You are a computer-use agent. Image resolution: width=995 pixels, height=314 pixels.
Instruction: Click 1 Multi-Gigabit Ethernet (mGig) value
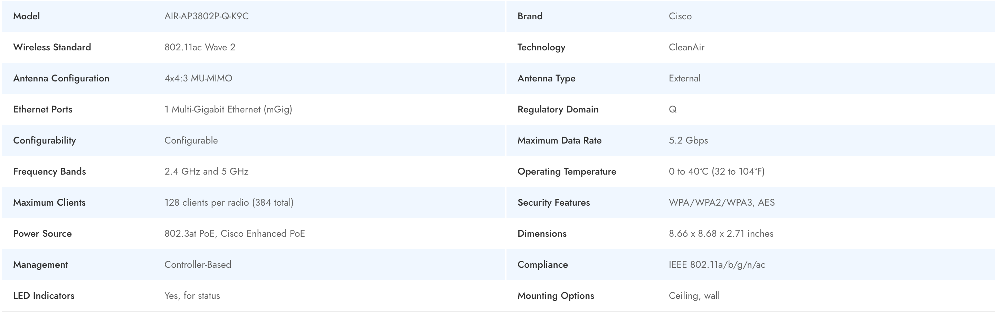pyautogui.click(x=228, y=109)
